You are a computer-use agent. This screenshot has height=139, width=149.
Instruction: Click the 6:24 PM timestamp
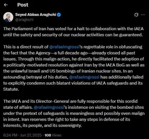pos(10,135)
